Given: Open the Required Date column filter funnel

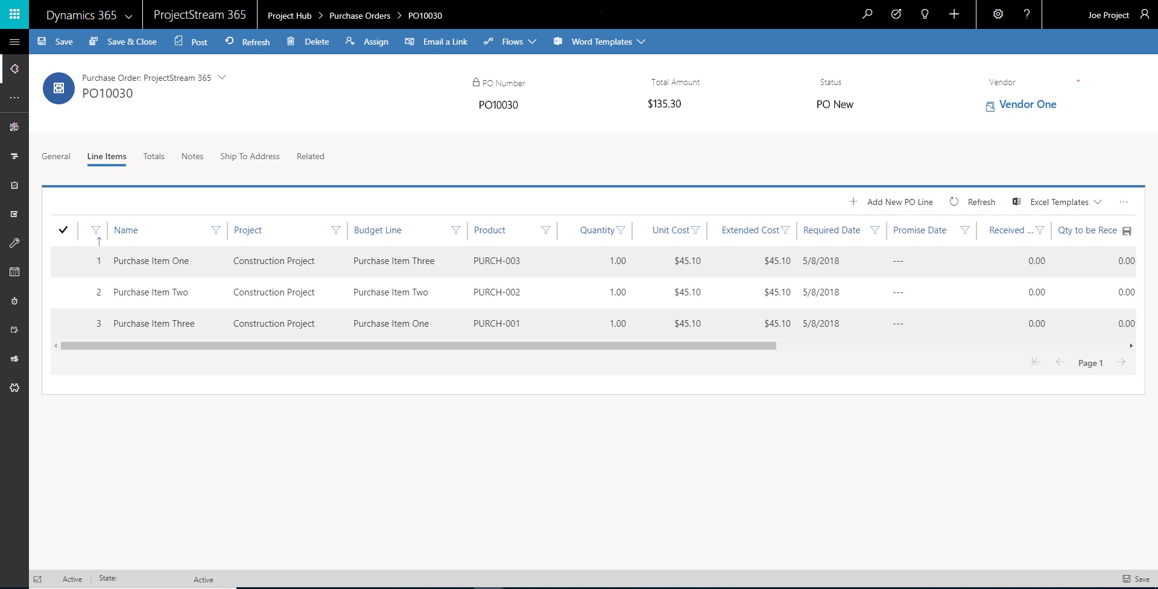Looking at the screenshot, I should point(875,230).
